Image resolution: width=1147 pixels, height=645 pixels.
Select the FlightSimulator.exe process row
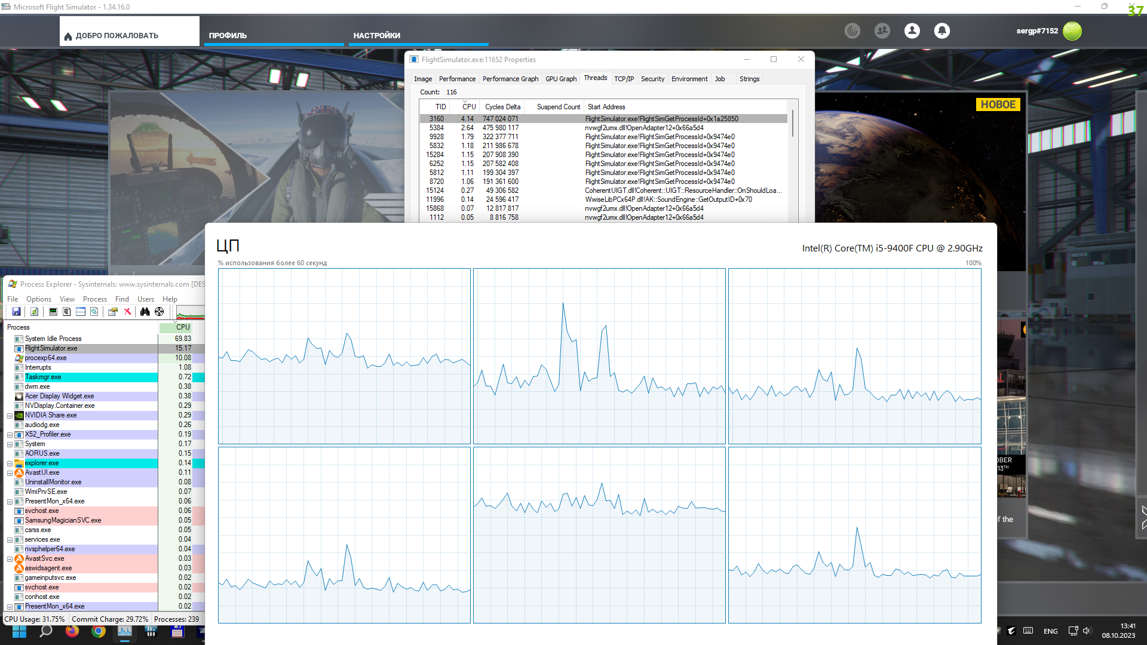pyautogui.click(x=105, y=349)
